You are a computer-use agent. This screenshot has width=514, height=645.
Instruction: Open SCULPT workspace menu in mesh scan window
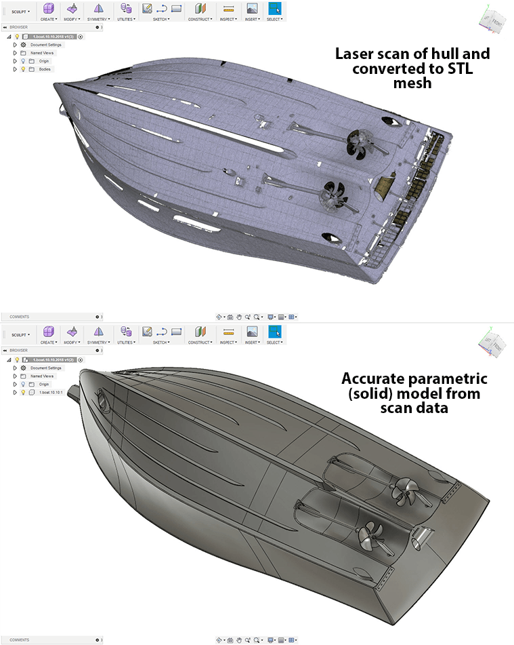tap(20, 12)
